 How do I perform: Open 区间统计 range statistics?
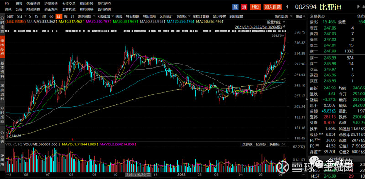pos(166,16)
